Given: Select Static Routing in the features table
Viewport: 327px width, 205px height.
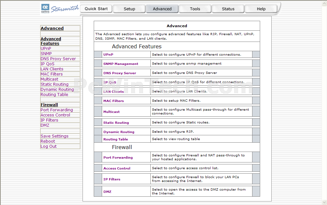Looking at the screenshot, I should (116, 122).
